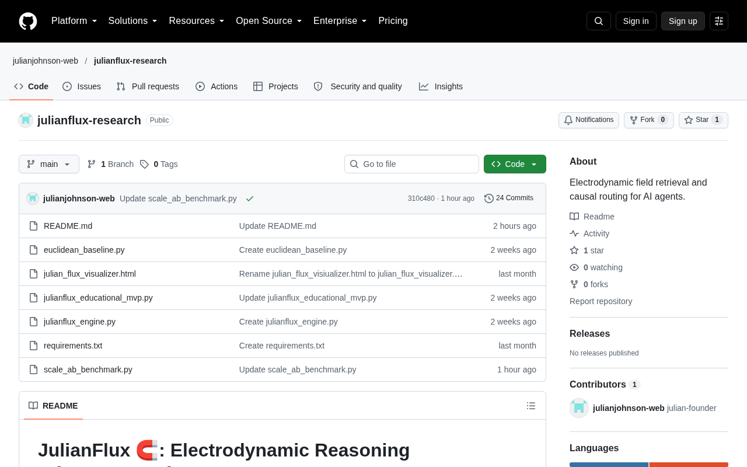Switch to the Actions tab

click(217, 86)
